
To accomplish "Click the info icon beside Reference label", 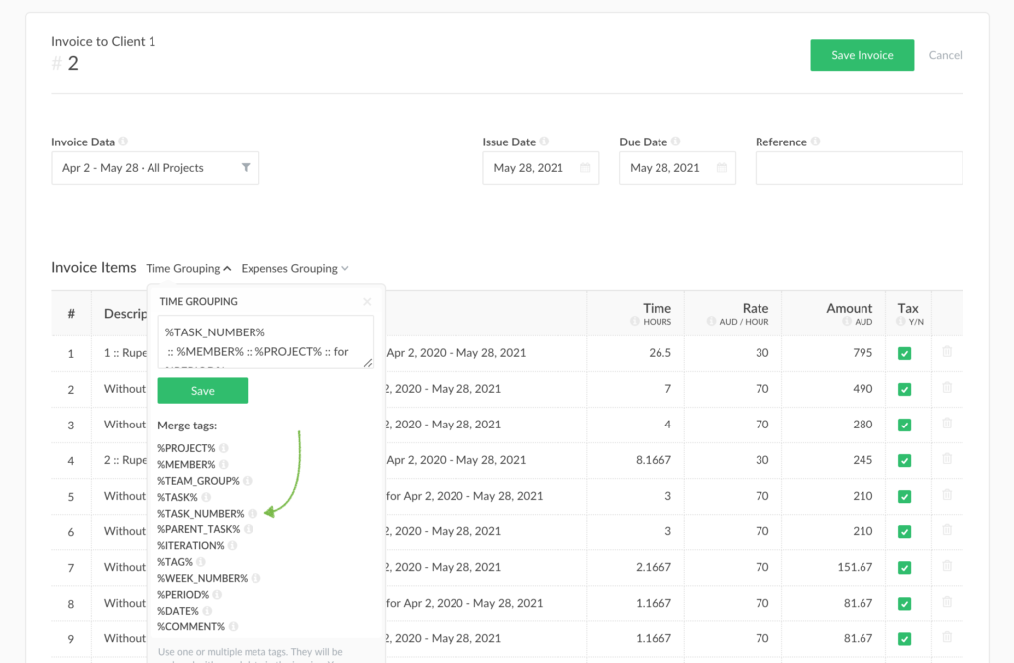I will 816,142.
